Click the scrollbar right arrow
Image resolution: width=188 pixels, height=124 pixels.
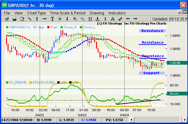tap(185, 120)
